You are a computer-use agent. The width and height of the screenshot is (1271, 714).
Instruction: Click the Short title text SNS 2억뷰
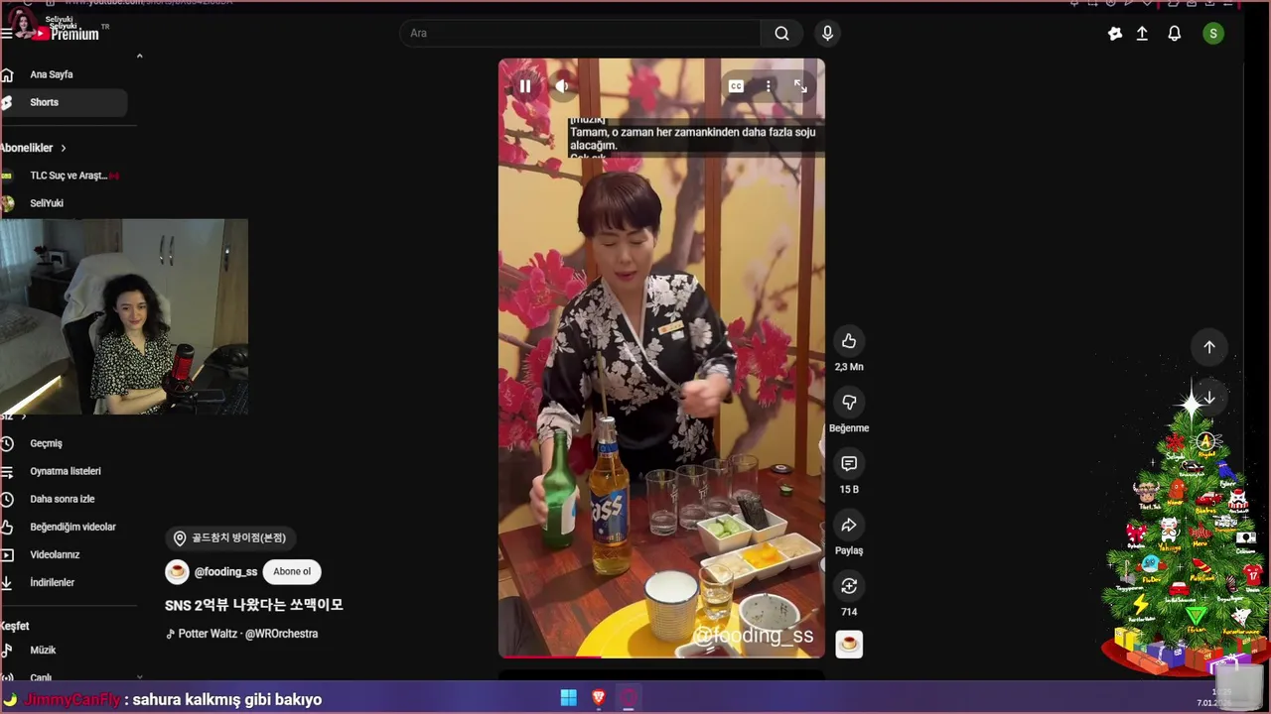coord(254,605)
